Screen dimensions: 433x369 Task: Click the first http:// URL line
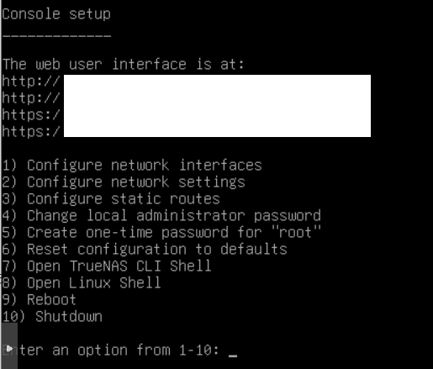31,82
